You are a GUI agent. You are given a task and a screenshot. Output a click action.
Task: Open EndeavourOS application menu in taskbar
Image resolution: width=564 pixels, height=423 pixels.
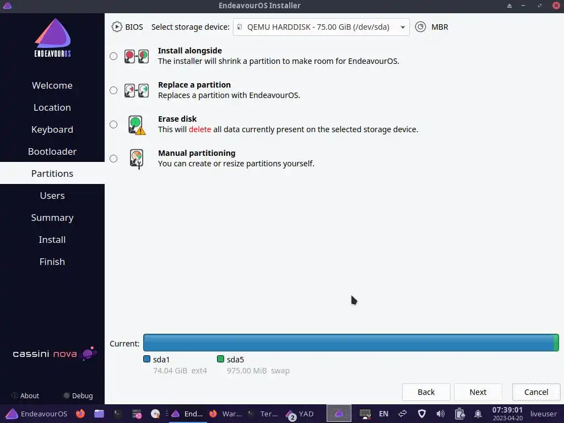click(36, 414)
